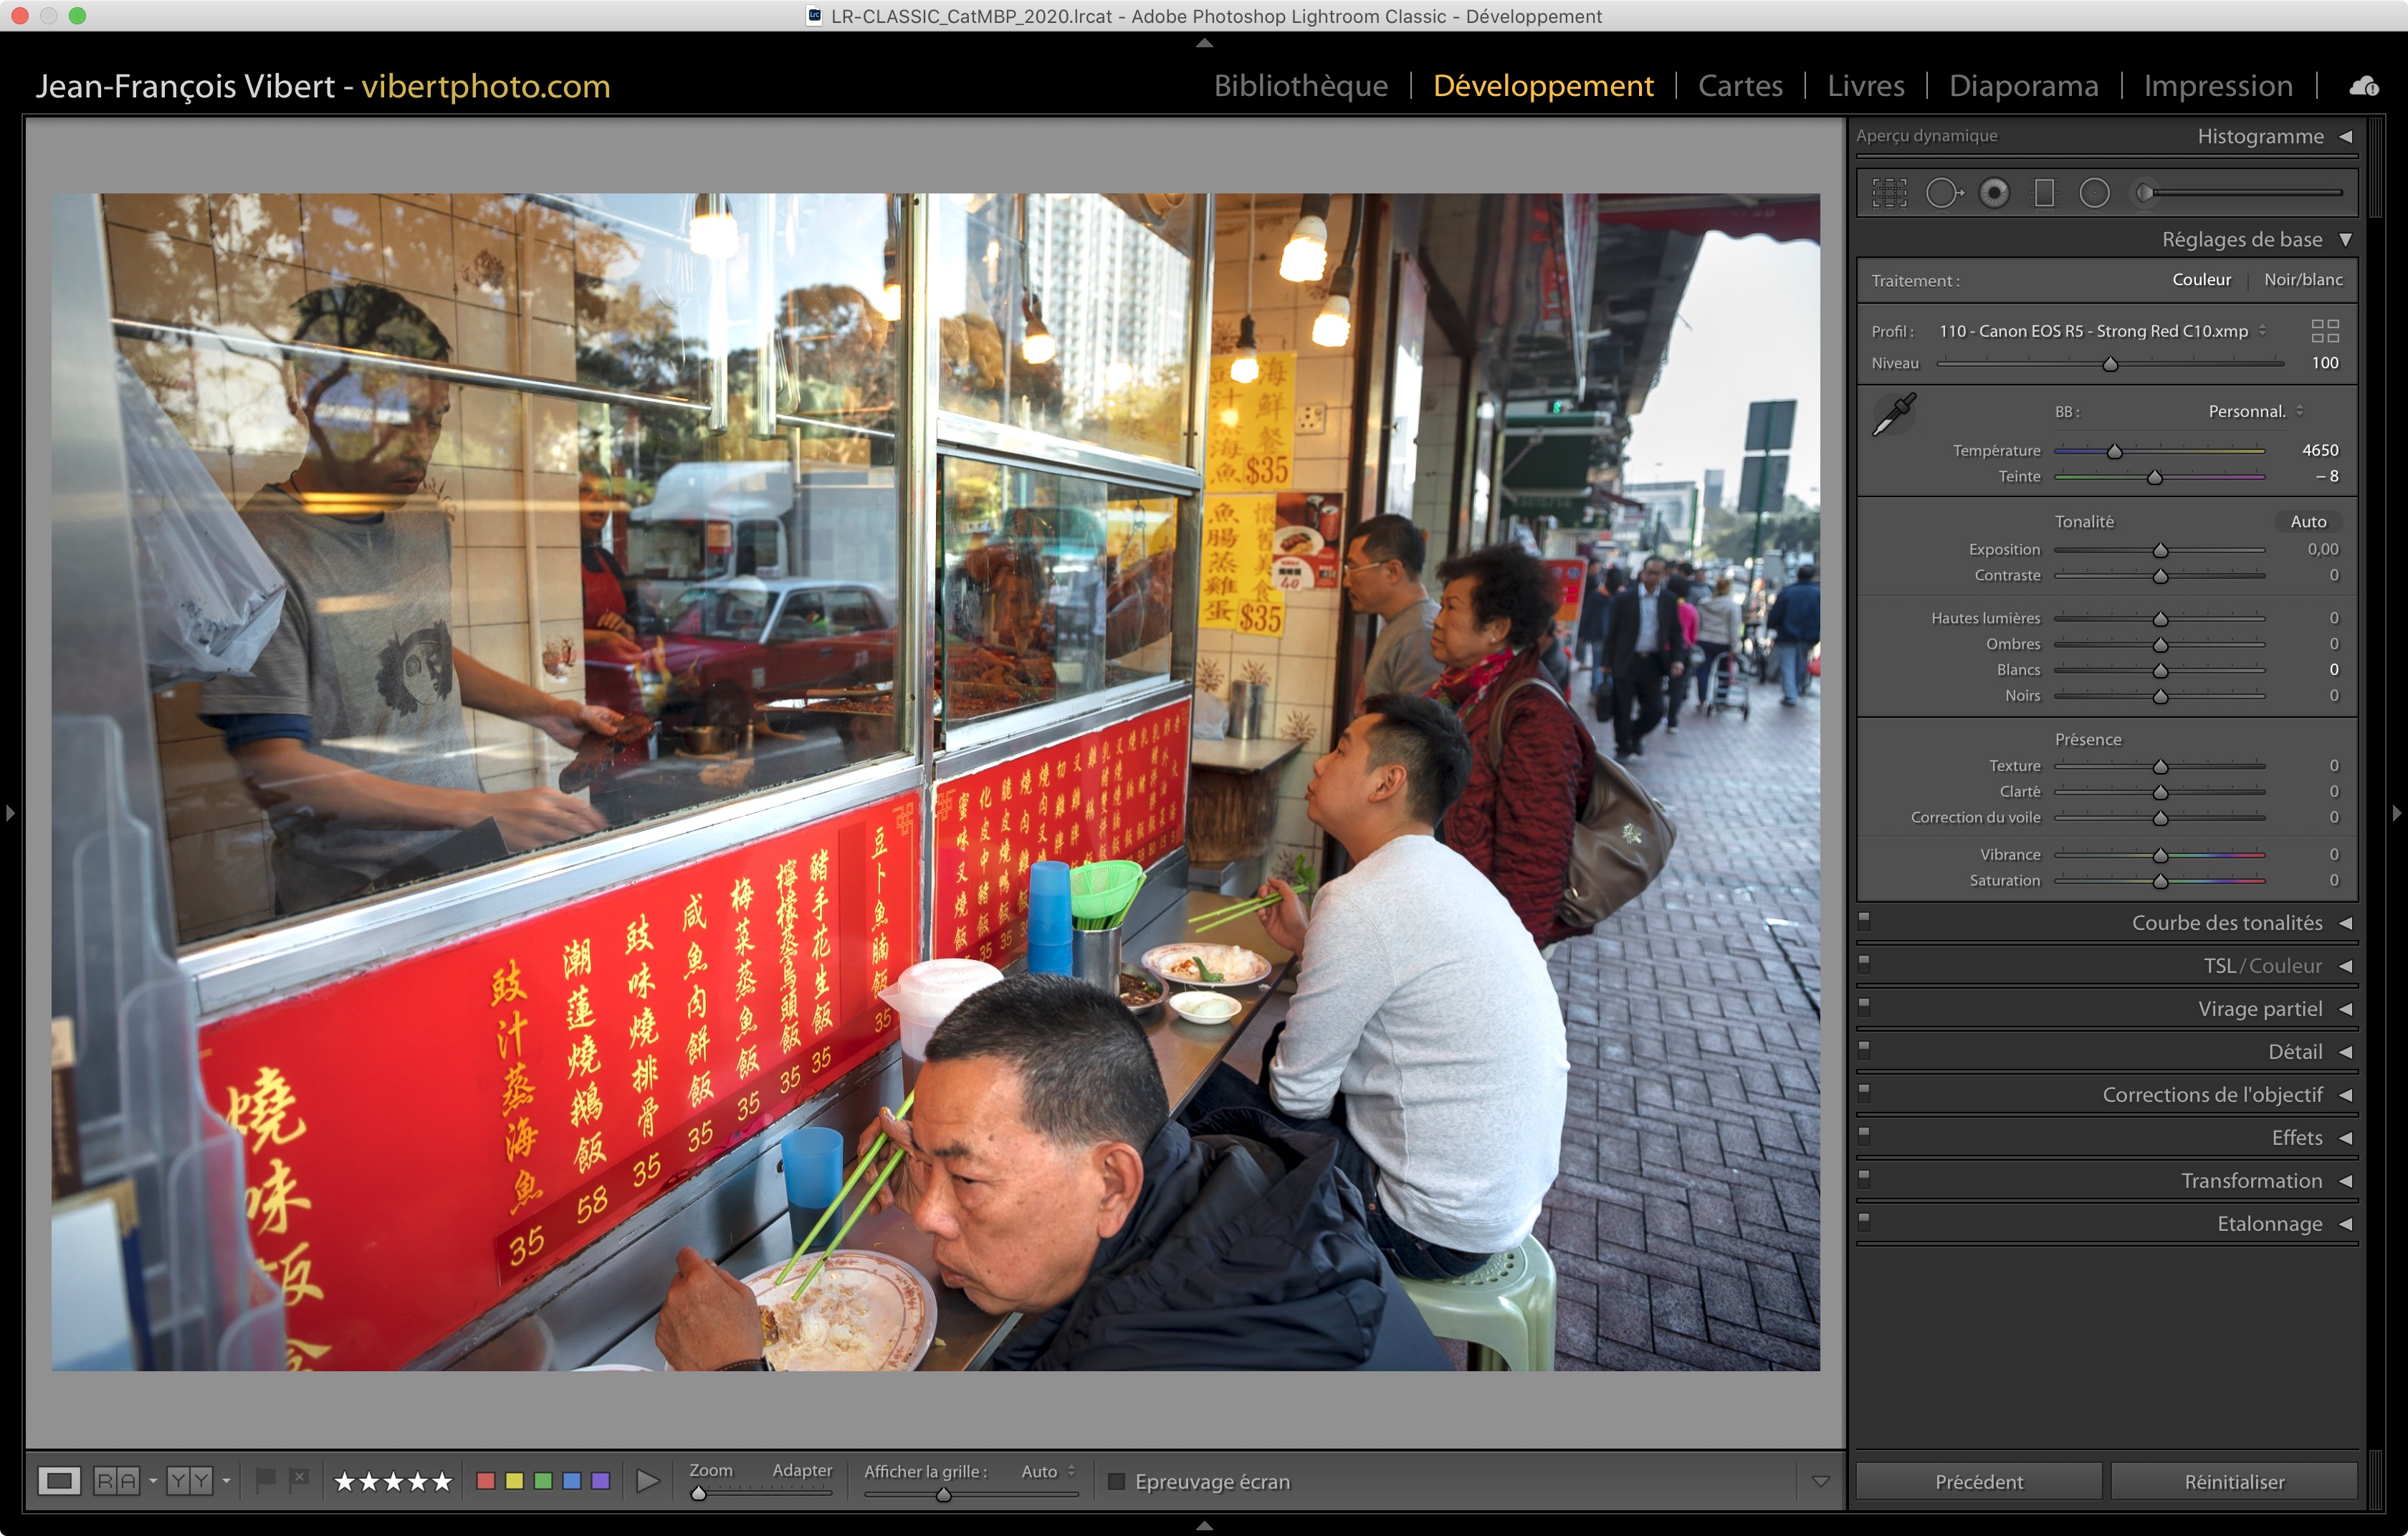The height and width of the screenshot is (1536, 2408).
Task: Open the profile browser grid icon
Action: tap(2324, 331)
